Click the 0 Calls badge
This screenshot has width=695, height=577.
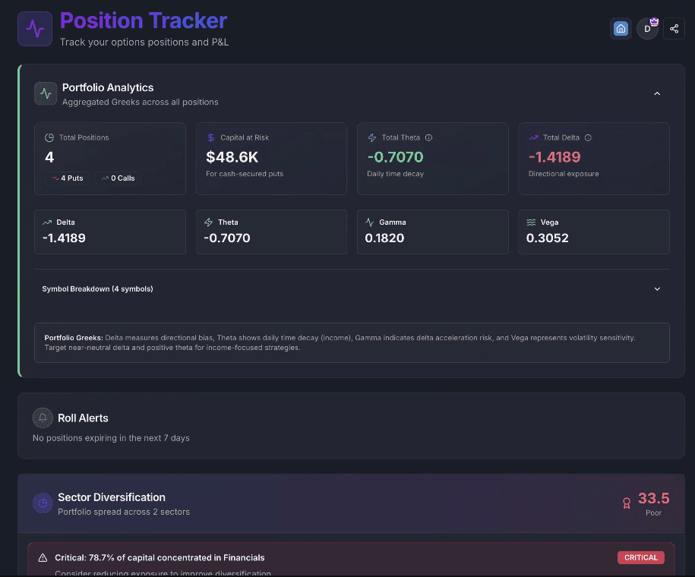pos(118,178)
